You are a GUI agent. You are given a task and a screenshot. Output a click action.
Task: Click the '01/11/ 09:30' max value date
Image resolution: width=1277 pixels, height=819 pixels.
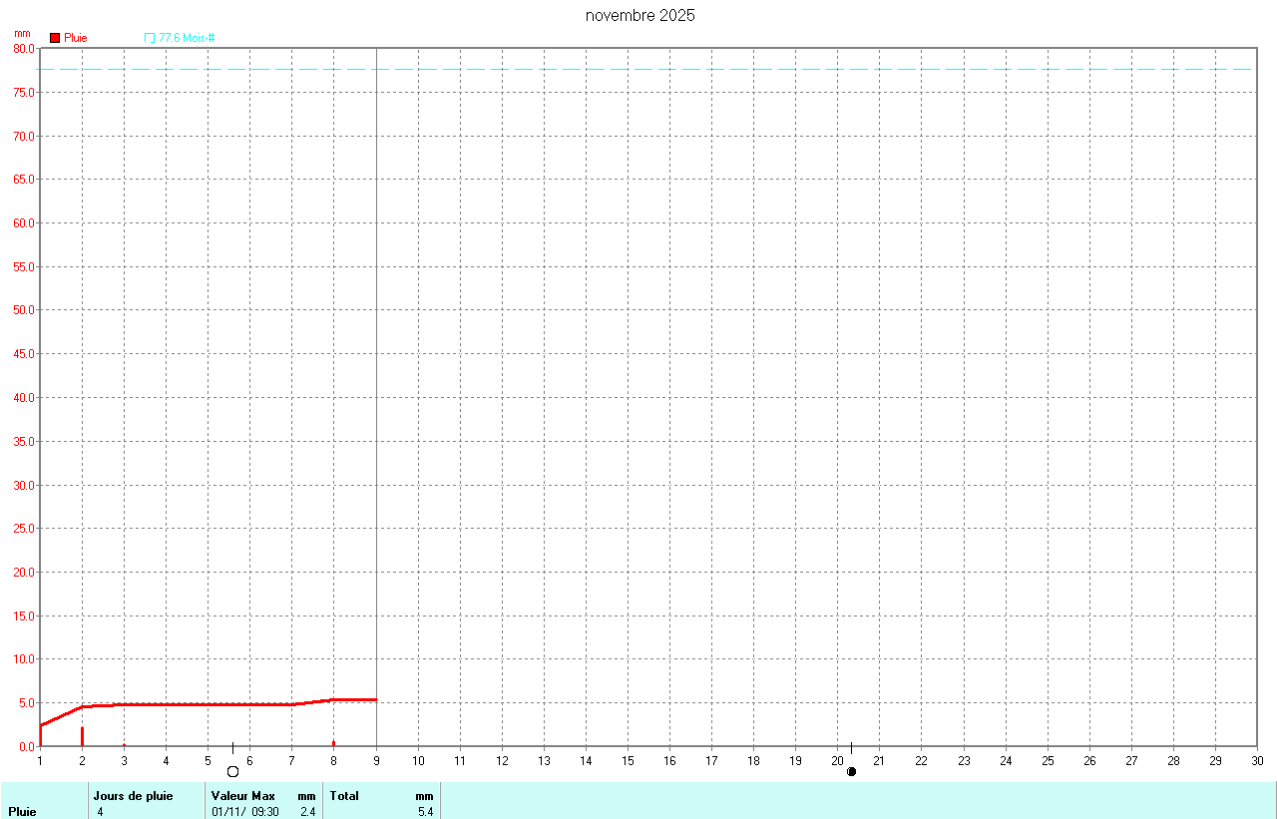click(245, 812)
